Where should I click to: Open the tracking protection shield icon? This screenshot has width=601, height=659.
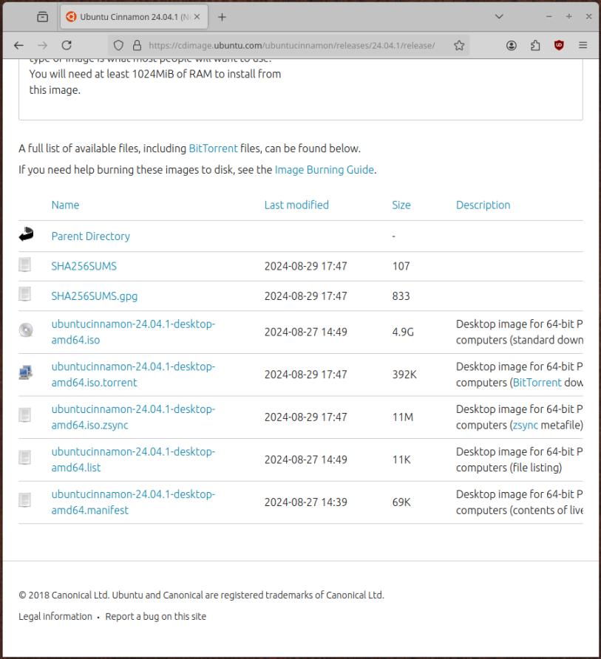(118, 45)
